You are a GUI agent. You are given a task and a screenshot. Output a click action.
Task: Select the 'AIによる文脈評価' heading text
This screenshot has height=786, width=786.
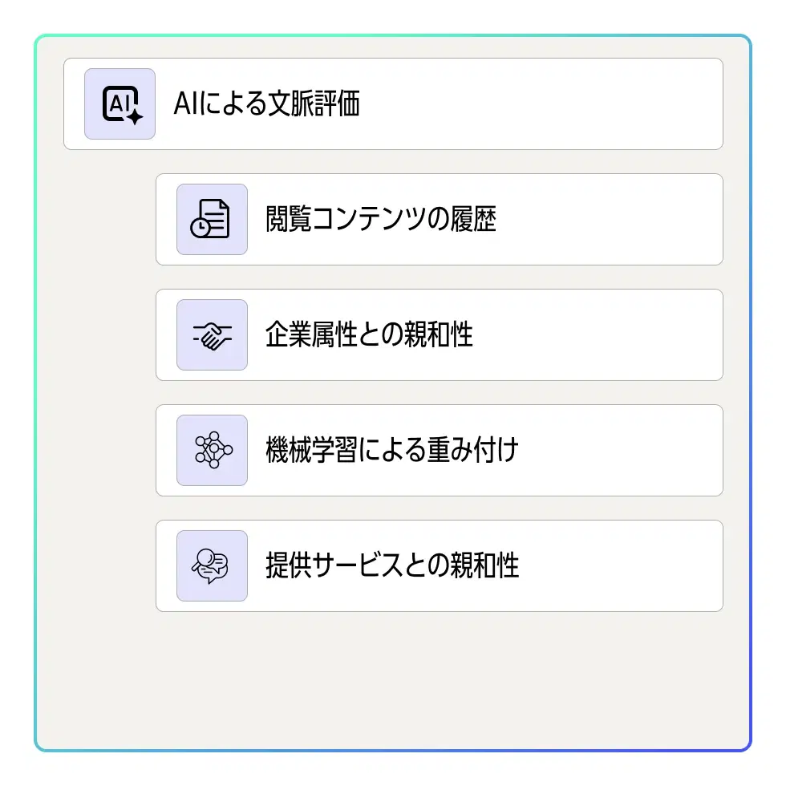click(x=266, y=104)
